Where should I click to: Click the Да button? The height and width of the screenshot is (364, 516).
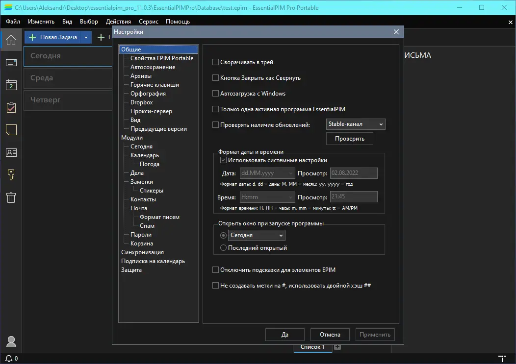tap(284, 335)
